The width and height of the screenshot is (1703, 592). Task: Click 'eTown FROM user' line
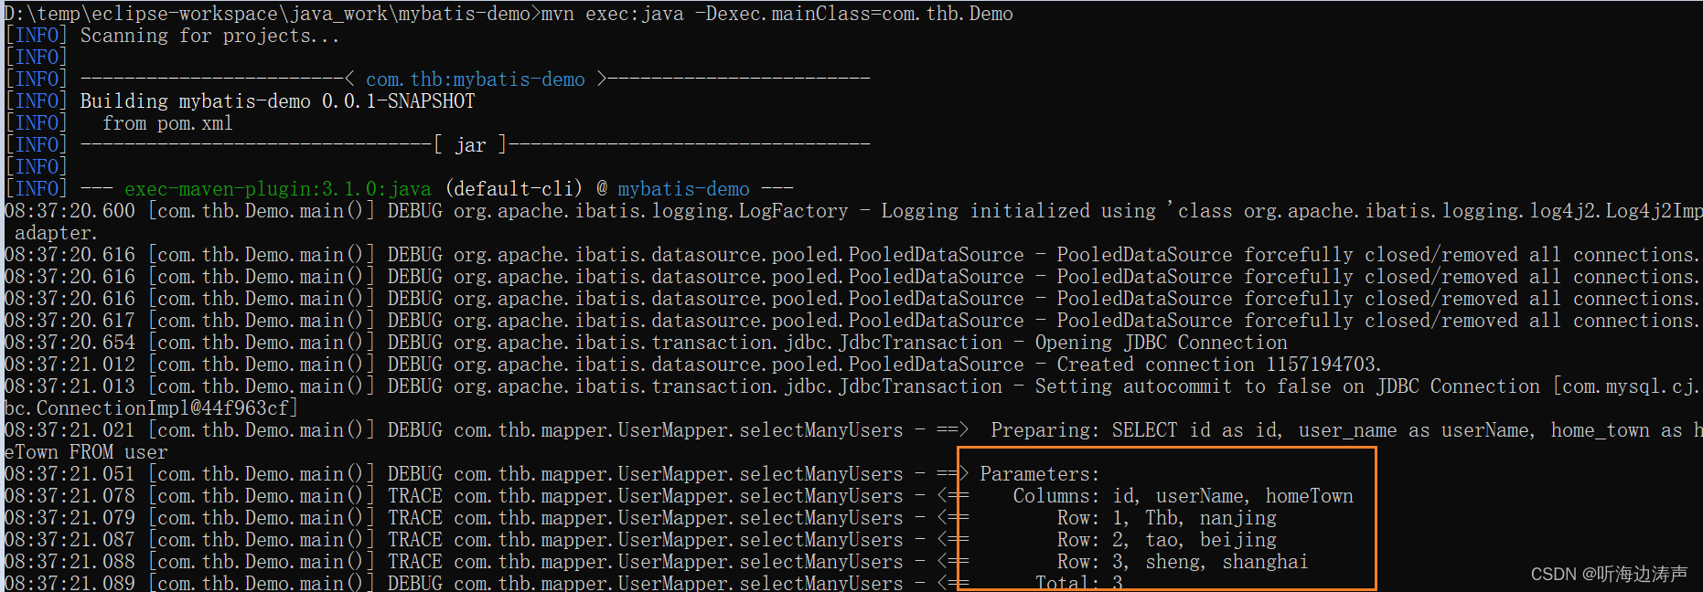86,452
